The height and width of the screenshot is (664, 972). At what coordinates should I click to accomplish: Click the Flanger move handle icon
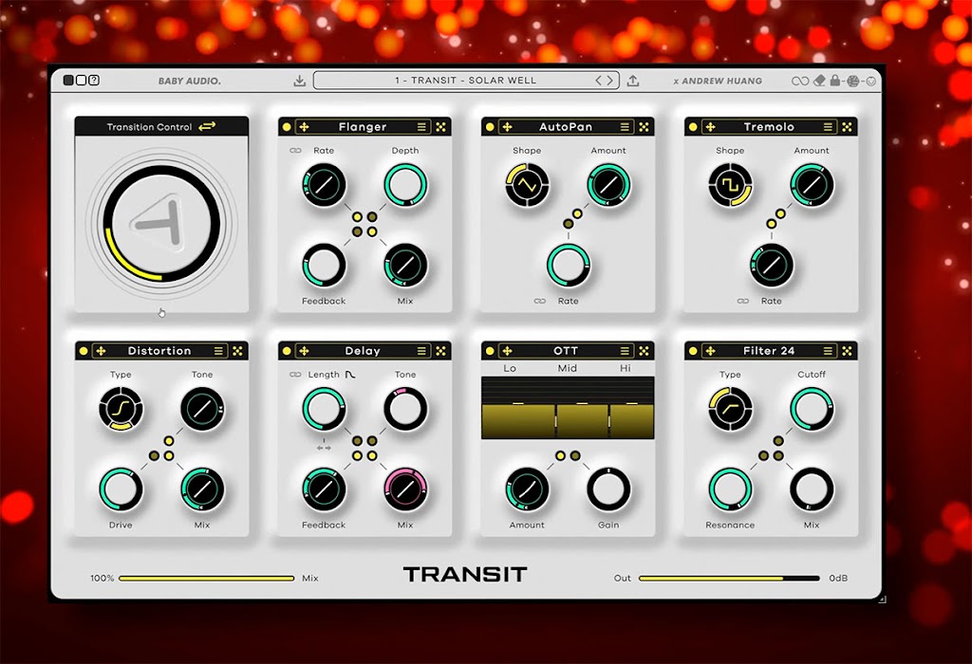point(305,127)
